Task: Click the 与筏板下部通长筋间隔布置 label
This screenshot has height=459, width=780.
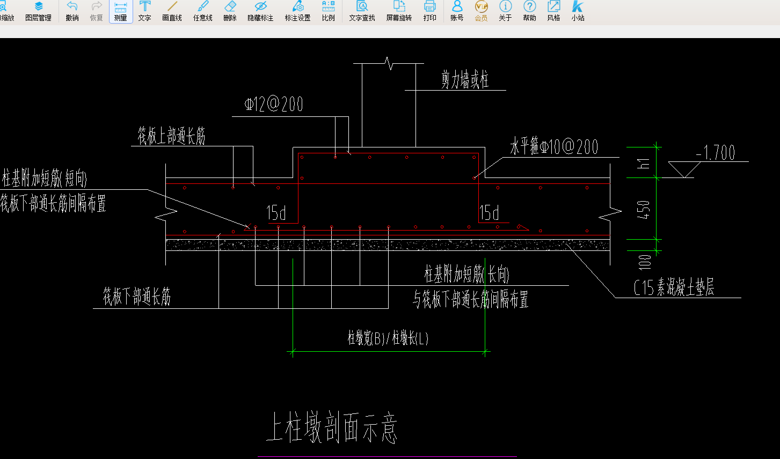Action: 471,300
